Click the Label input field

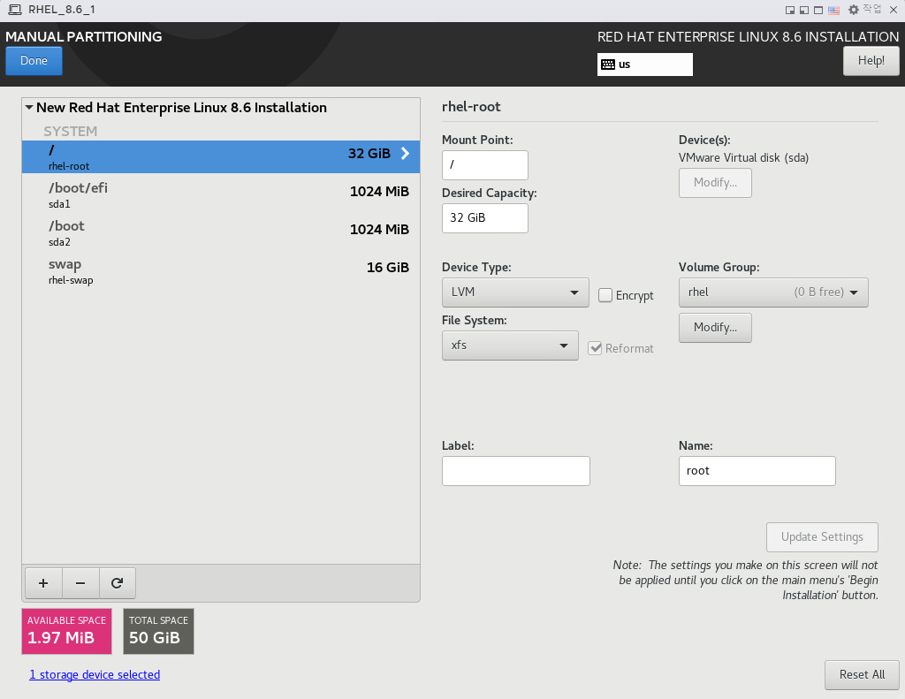click(516, 471)
